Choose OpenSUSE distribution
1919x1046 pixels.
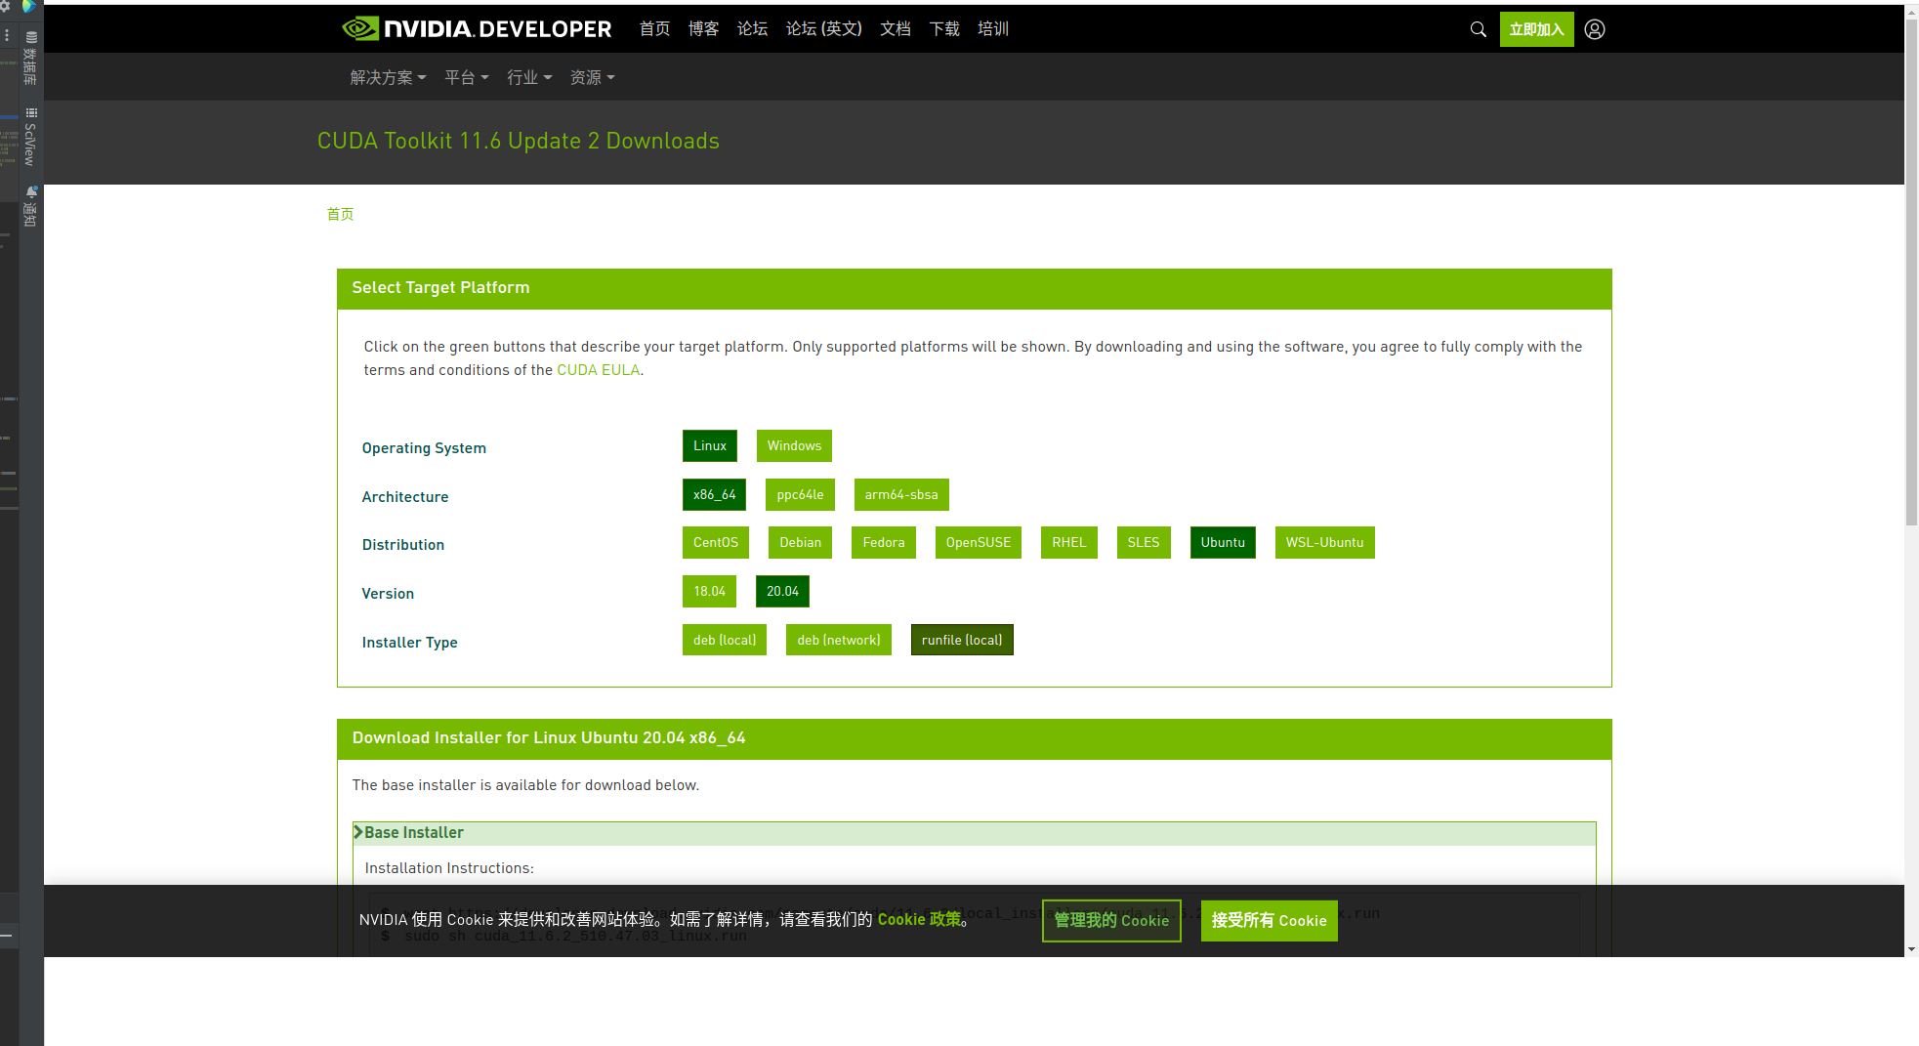[x=978, y=542]
